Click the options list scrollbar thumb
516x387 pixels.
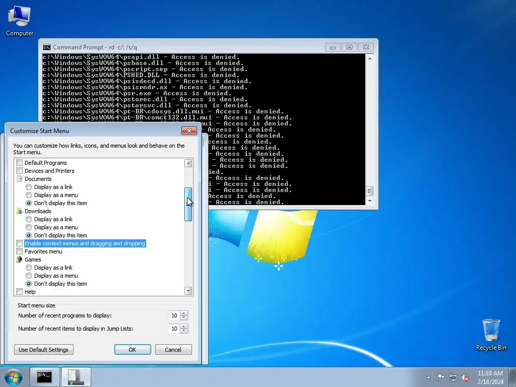coord(188,205)
